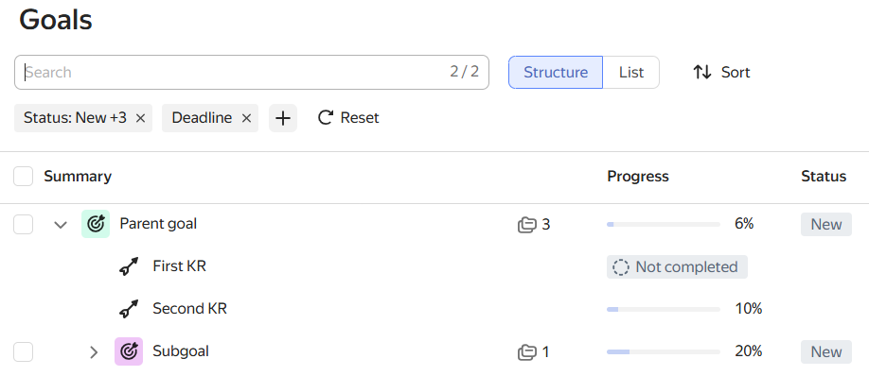Click the Parent goal child count icon

527,225
